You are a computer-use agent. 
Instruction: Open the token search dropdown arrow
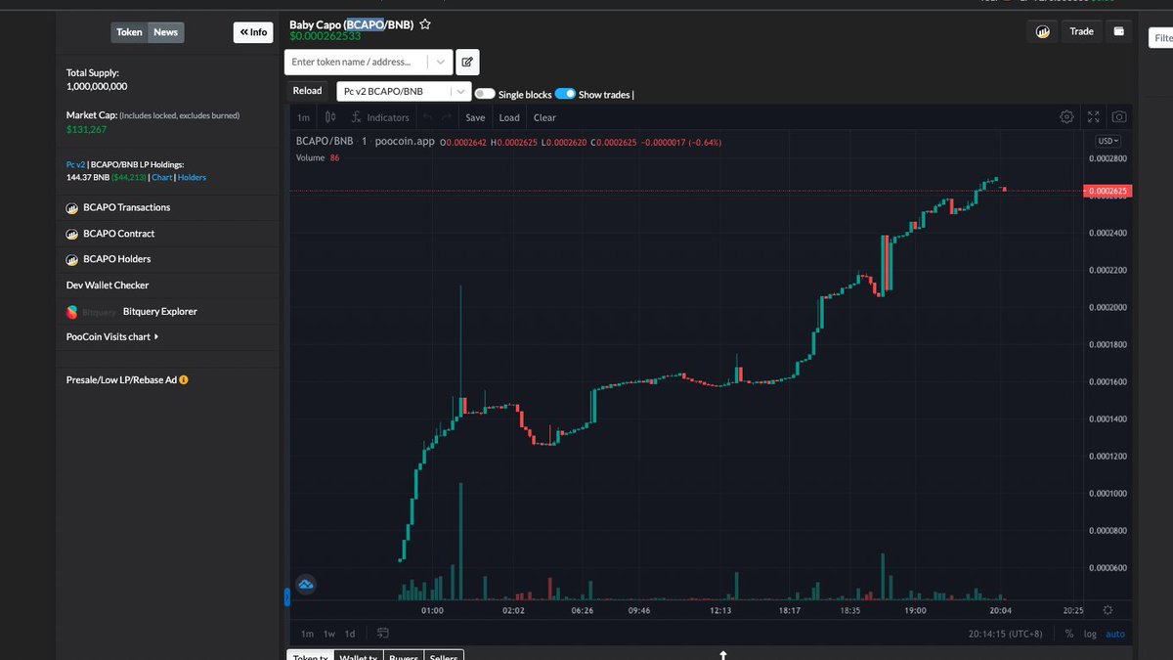coord(441,62)
